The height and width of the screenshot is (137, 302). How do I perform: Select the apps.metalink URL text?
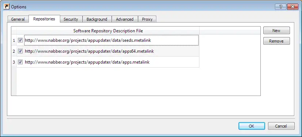click(x=87, y=62)
